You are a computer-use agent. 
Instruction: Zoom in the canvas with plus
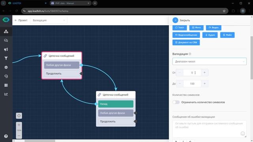tap(19, 125)
